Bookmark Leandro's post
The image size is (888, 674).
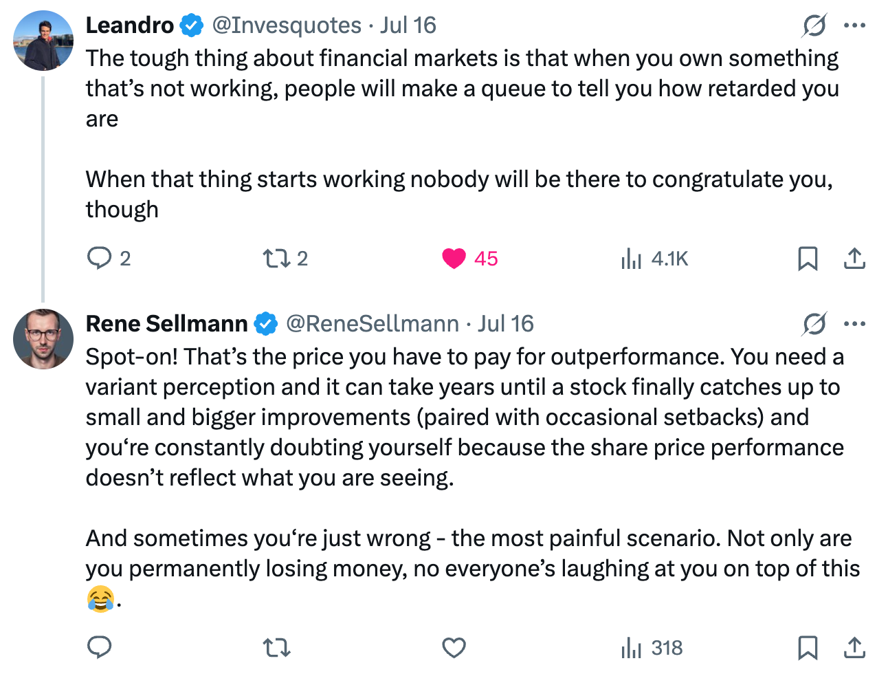[x=808, y=259]
